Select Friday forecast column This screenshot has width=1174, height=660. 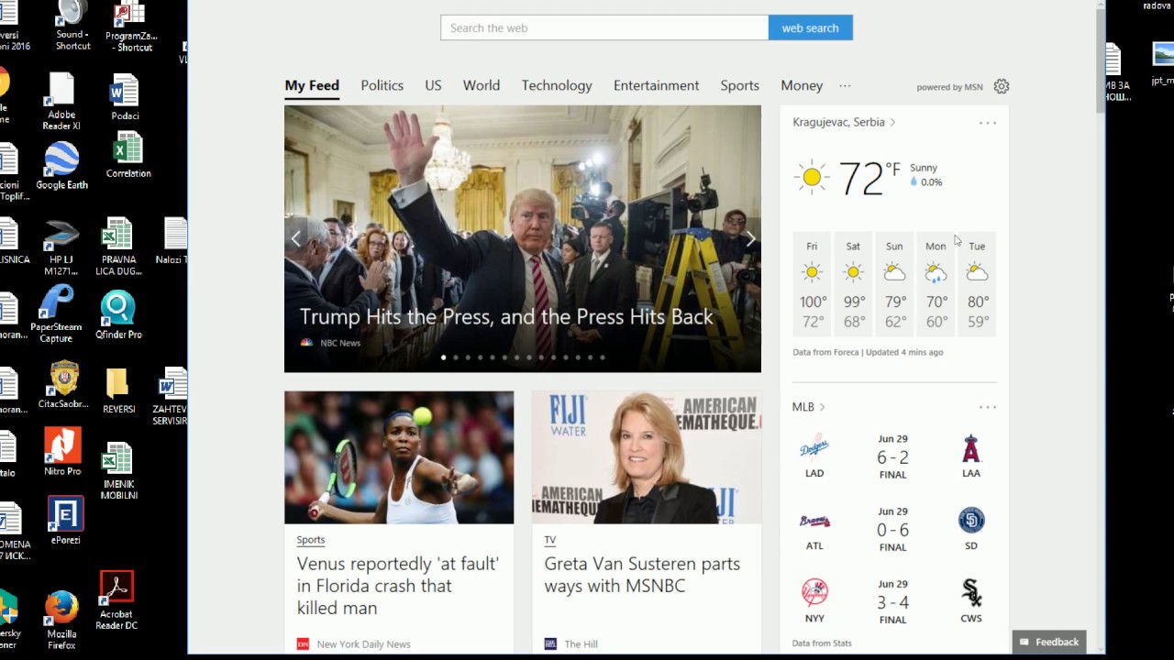point(812,284)
